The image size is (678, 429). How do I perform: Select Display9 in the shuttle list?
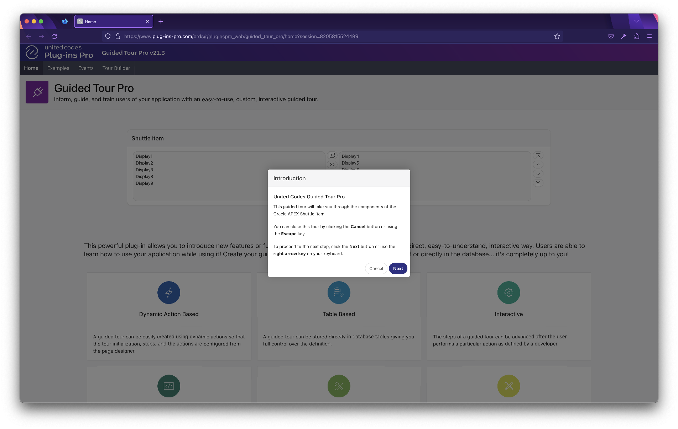pyautogui.click(x=144, y=183)
